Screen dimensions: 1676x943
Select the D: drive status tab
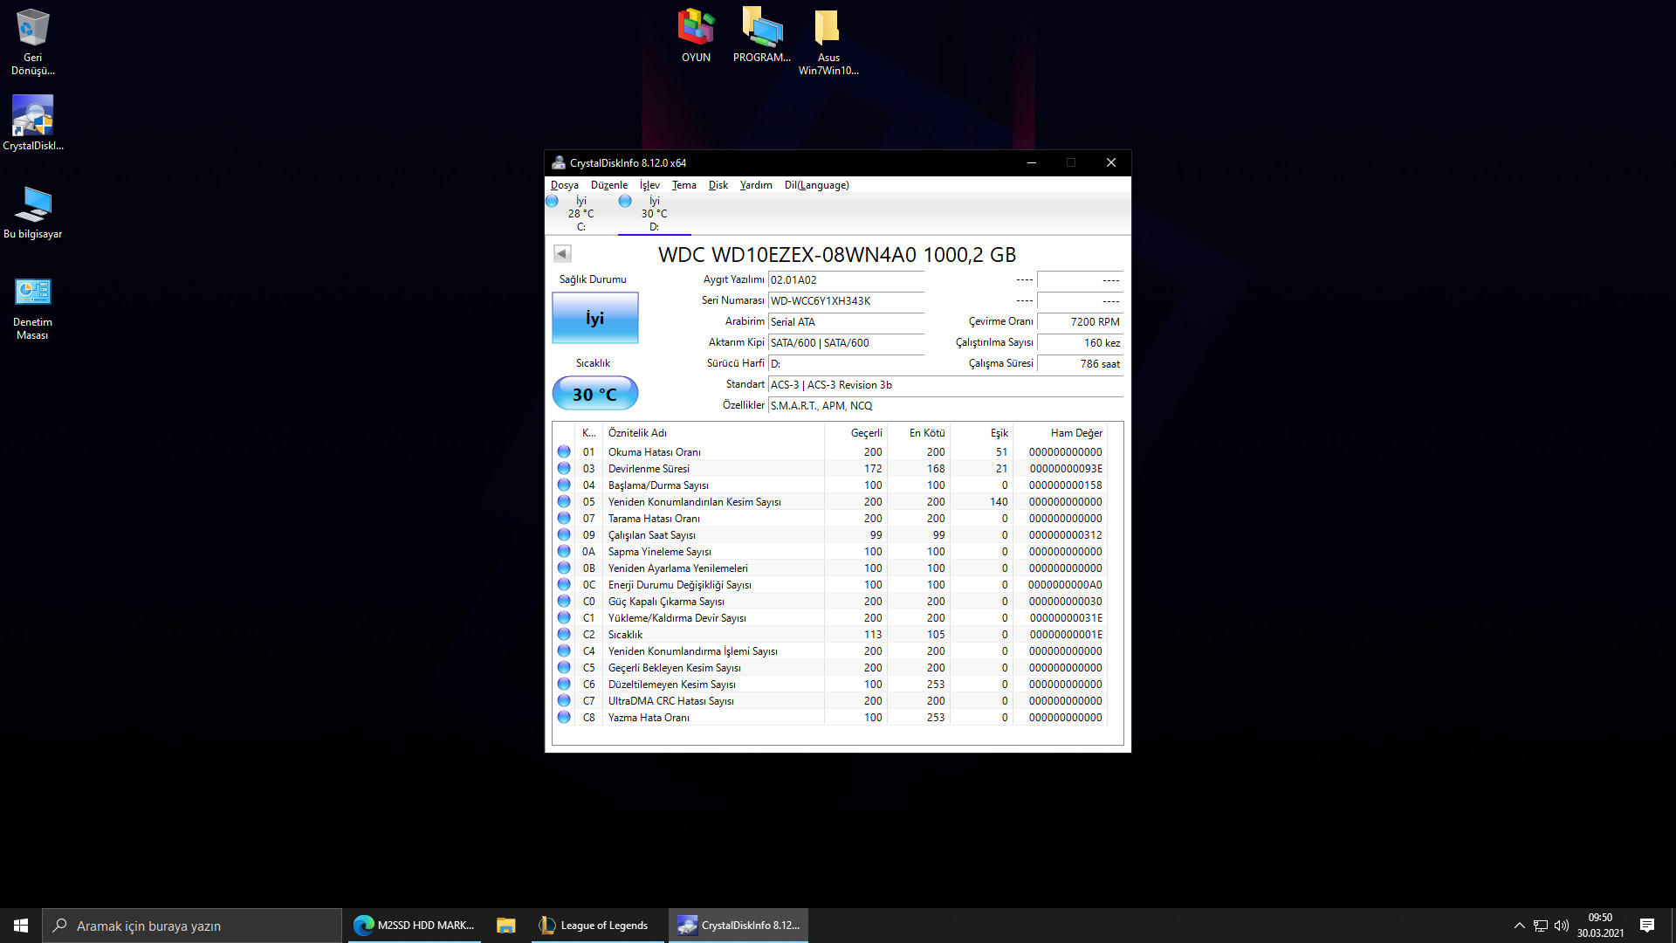(x=653, y=214)
